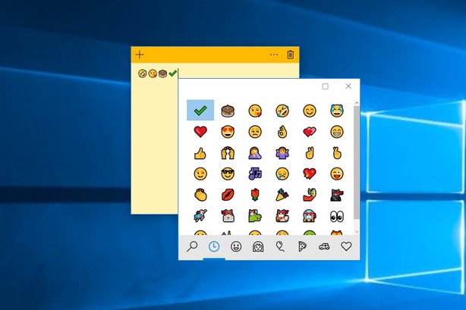This screenshot has width=466, height=310.
Task: Delete the sticky note with trash icon
Action: 291,55
